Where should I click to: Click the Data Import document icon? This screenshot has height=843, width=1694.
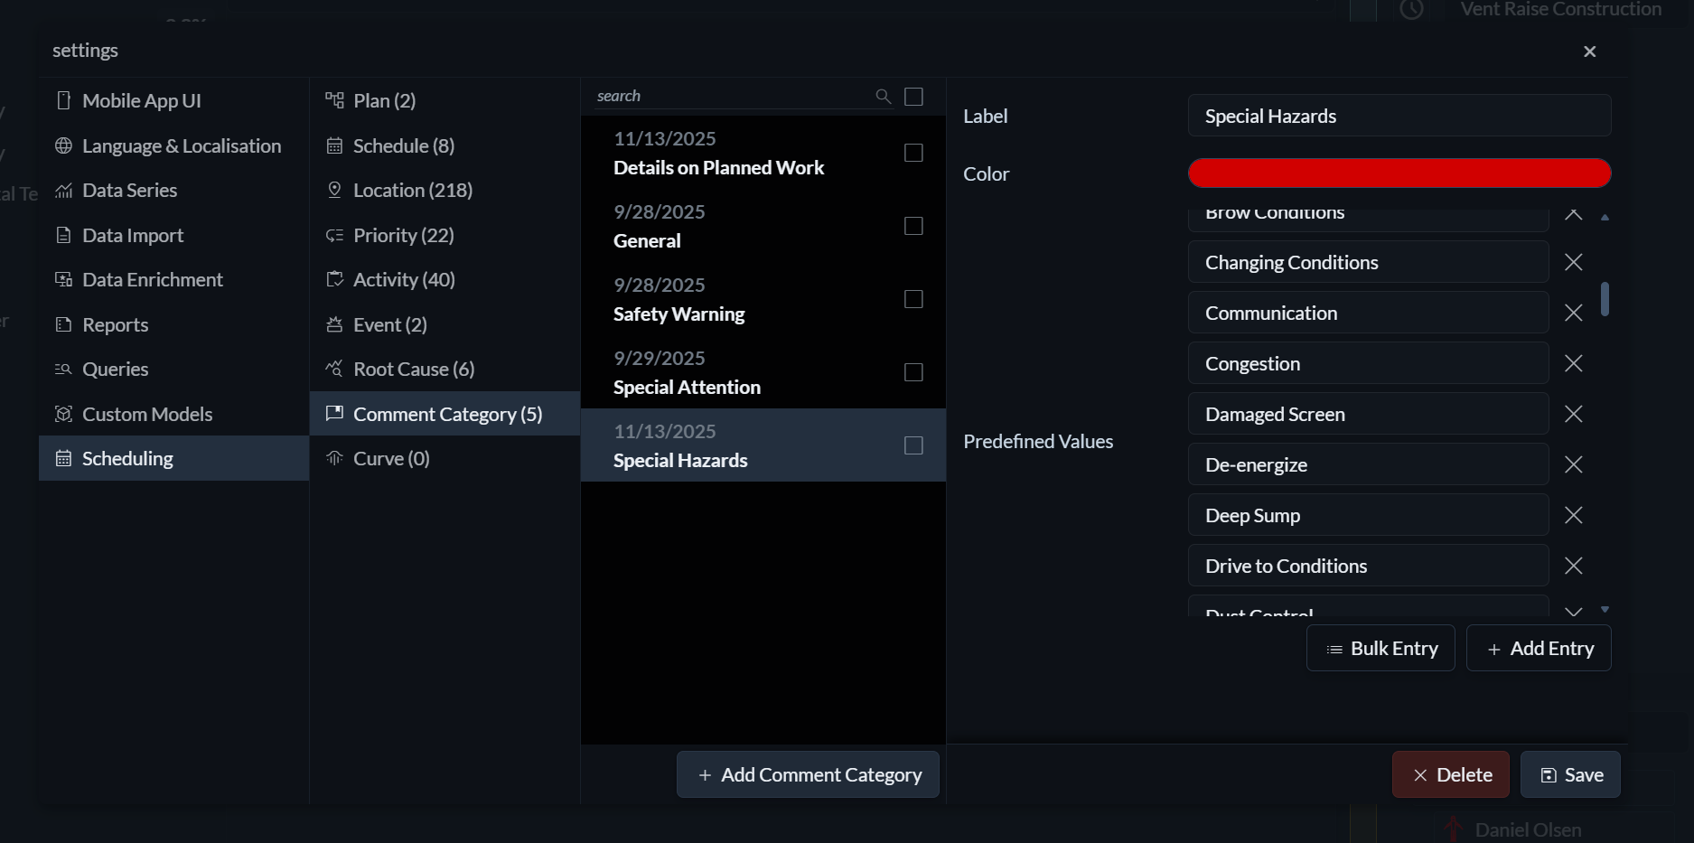point(63,235)
